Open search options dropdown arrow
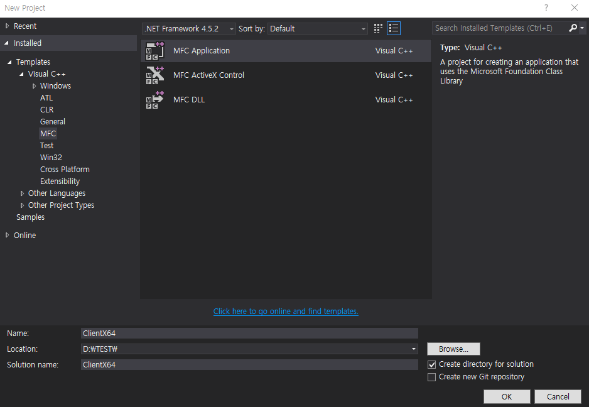589x407 pixels. 582,28
